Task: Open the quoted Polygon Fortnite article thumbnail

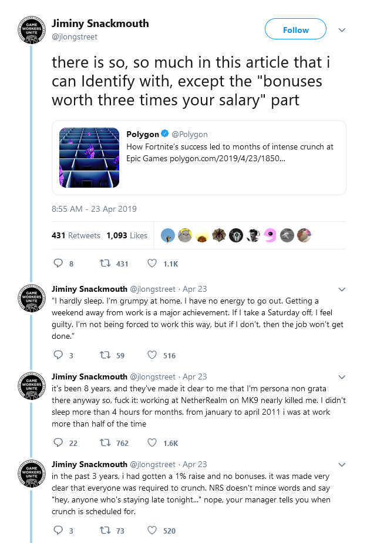Action: [89, 158]
